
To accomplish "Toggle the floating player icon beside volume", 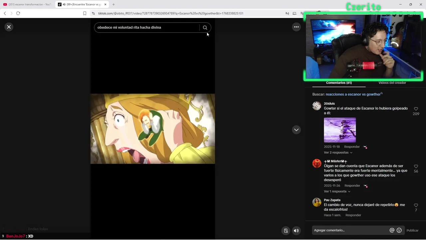I will (x=286, y=231).
